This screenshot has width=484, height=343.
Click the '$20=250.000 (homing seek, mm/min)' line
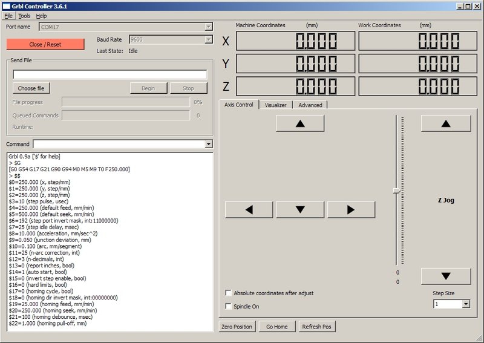(53, 310)
